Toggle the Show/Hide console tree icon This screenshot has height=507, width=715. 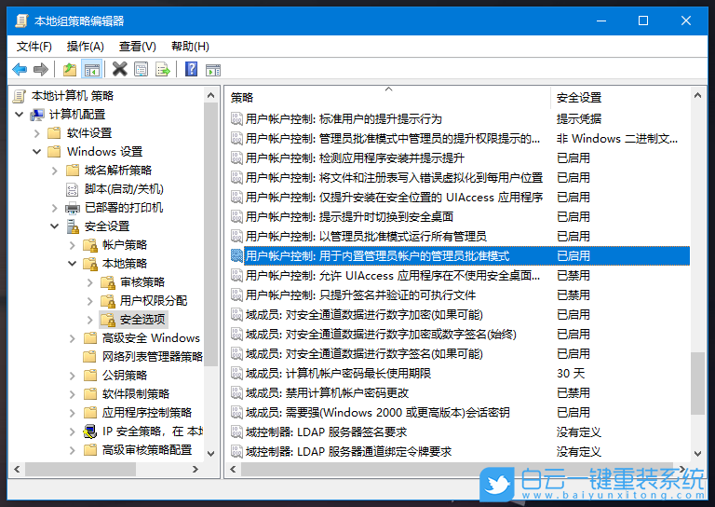tap(91, 70)
